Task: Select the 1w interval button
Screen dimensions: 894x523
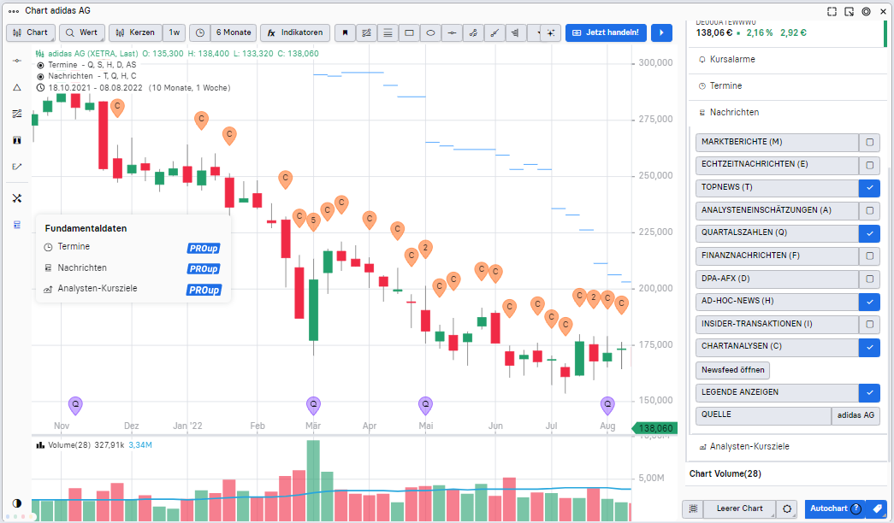Action: [174, 33]
